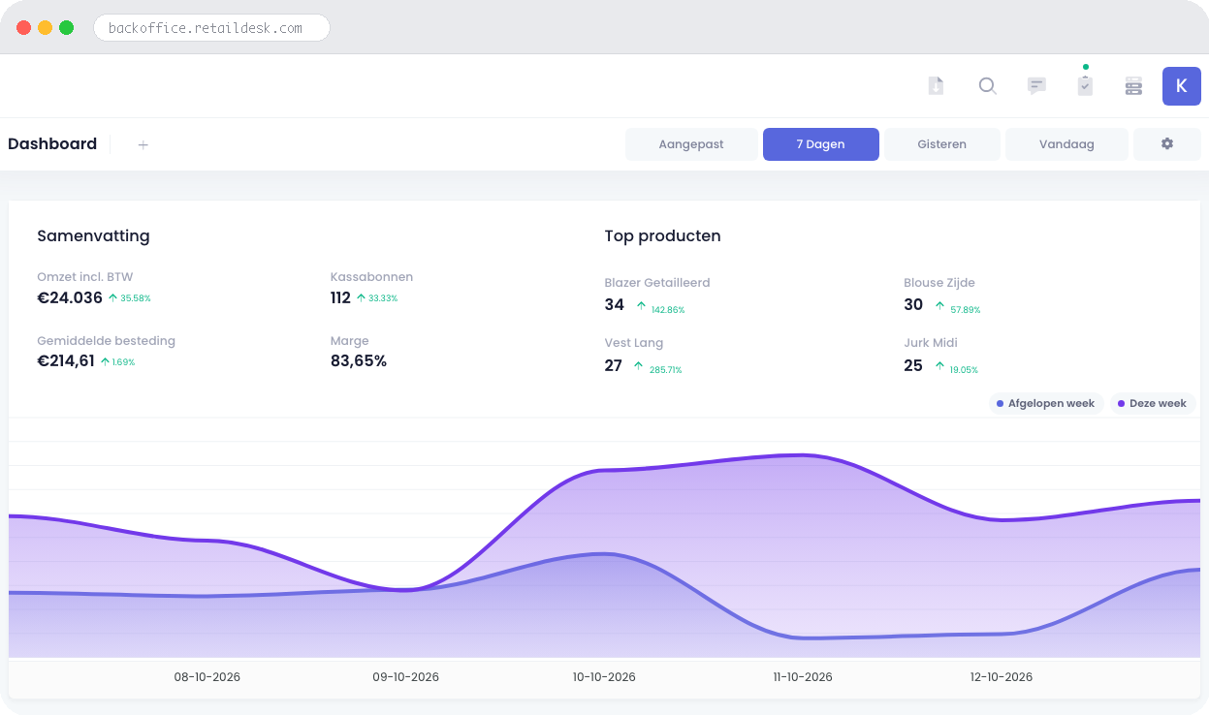This screenshot has width=1209, height=715.
Task: Click the €214,61 average spend value
Action: click(x=66, y=361)
